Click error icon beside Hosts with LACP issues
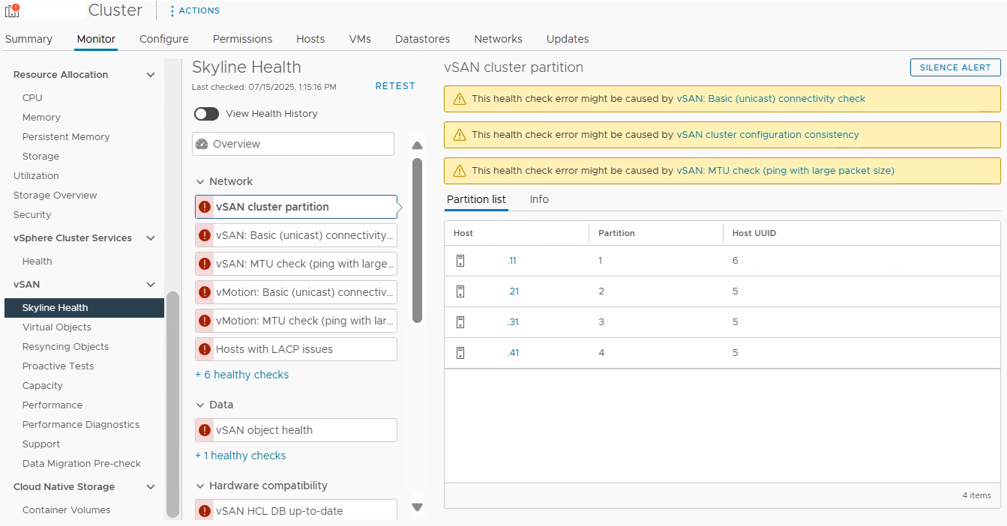 205,349
